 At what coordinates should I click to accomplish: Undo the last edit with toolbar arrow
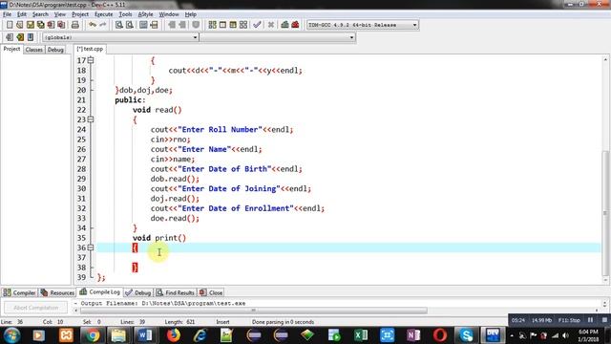[93, 25]
